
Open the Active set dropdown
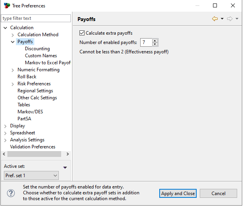tap(31, 176)
